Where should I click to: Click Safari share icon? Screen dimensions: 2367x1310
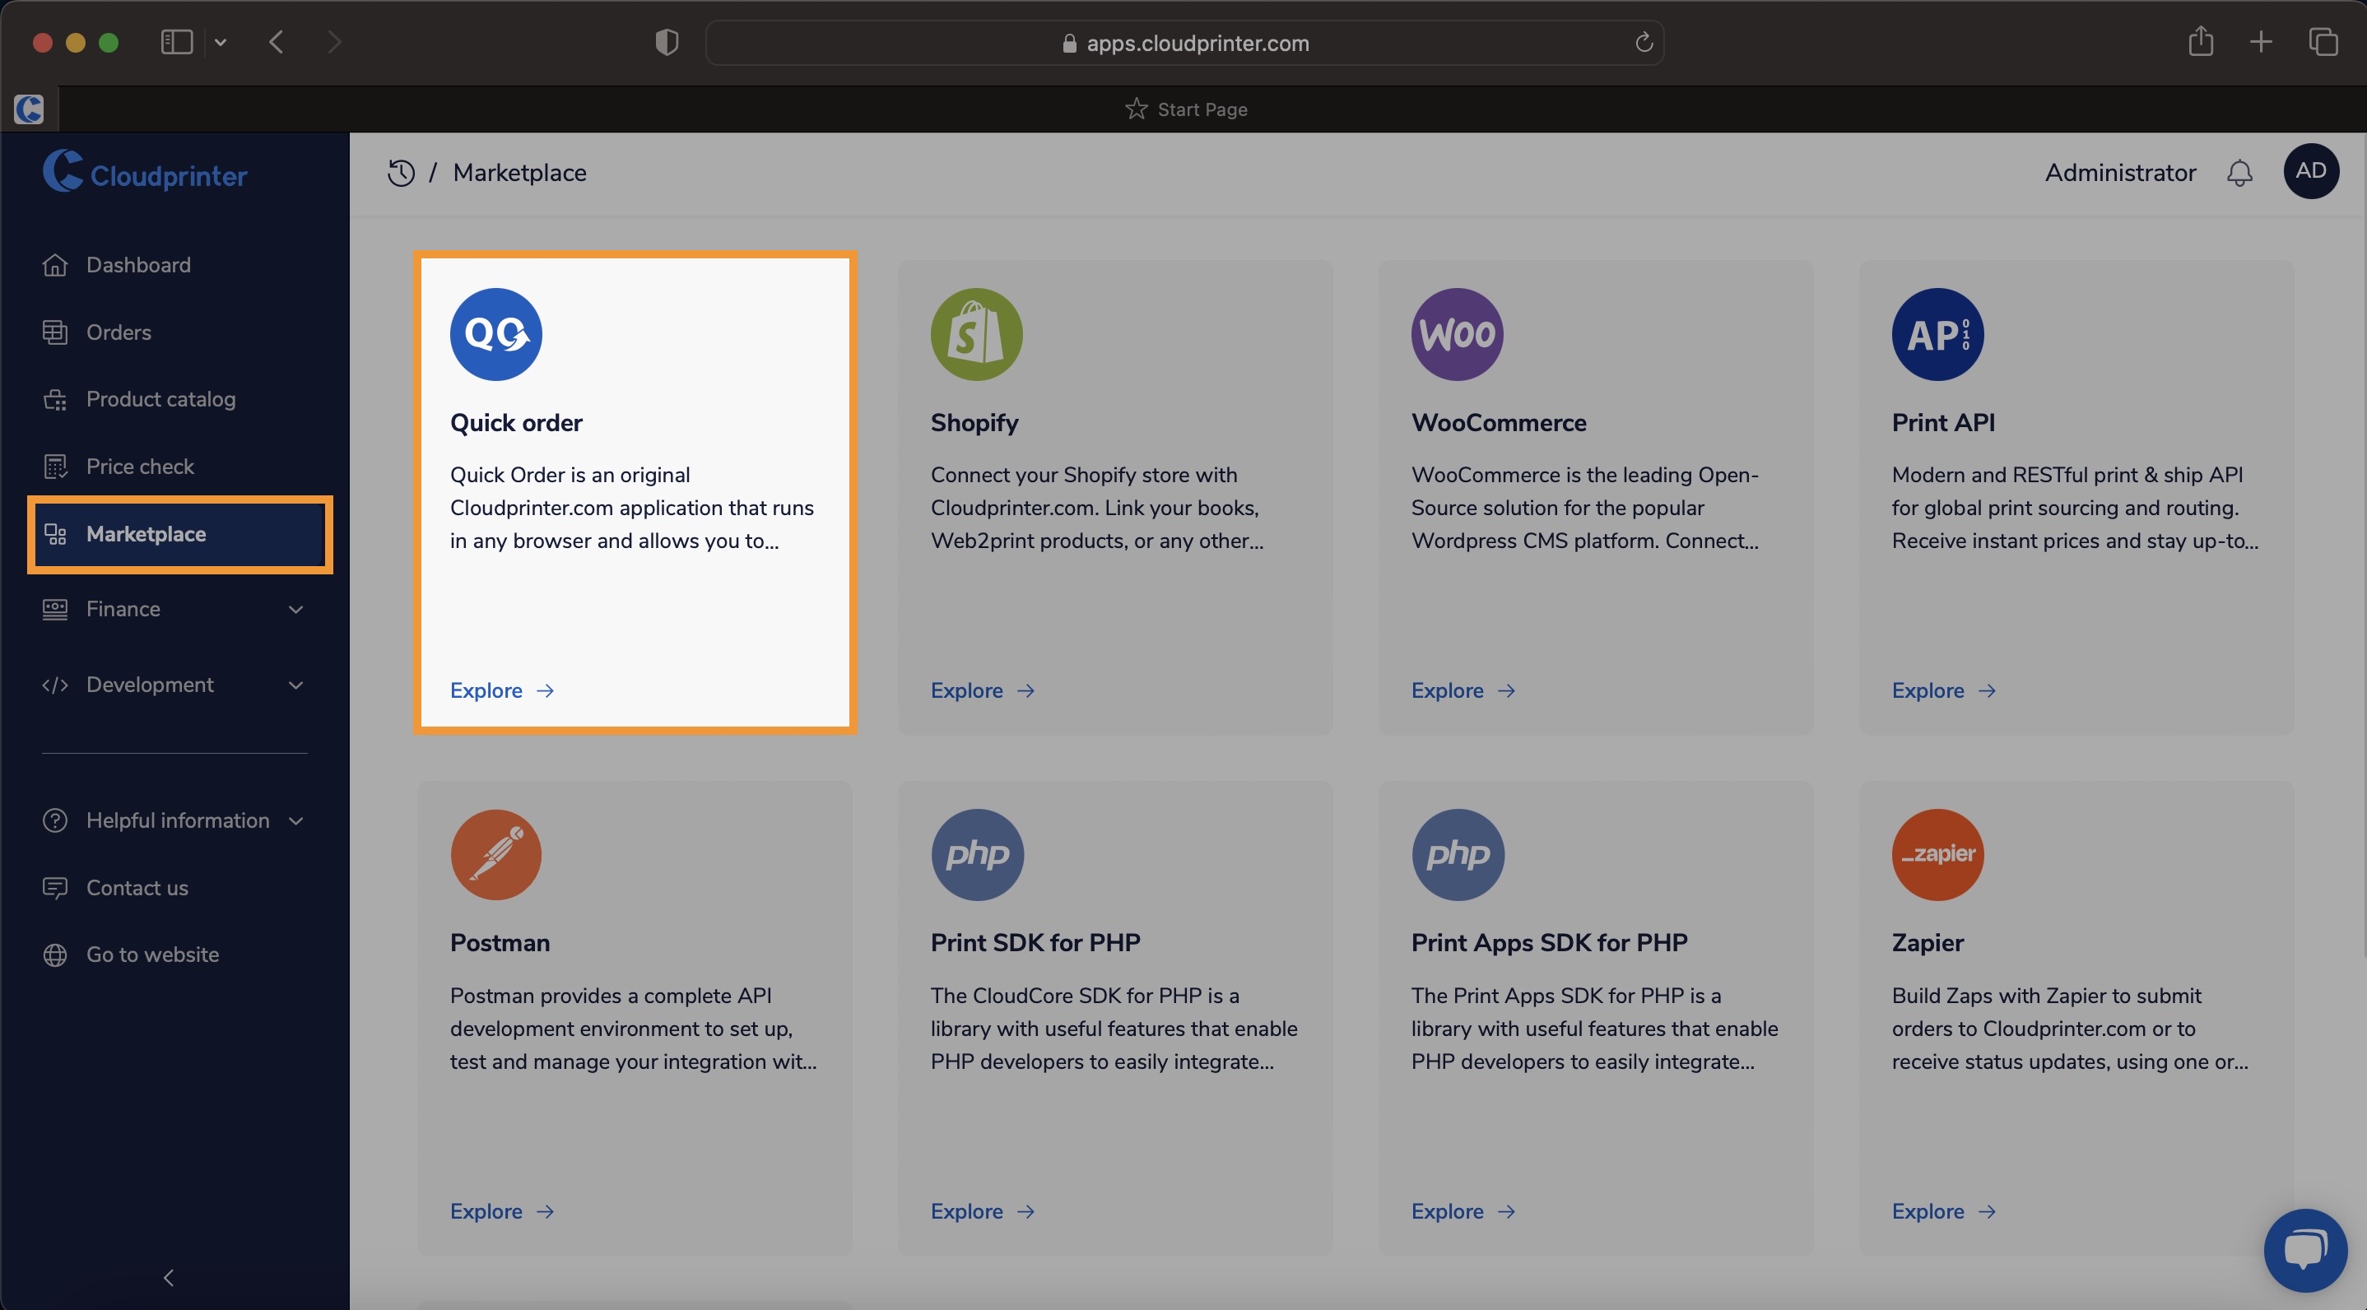2201,41
